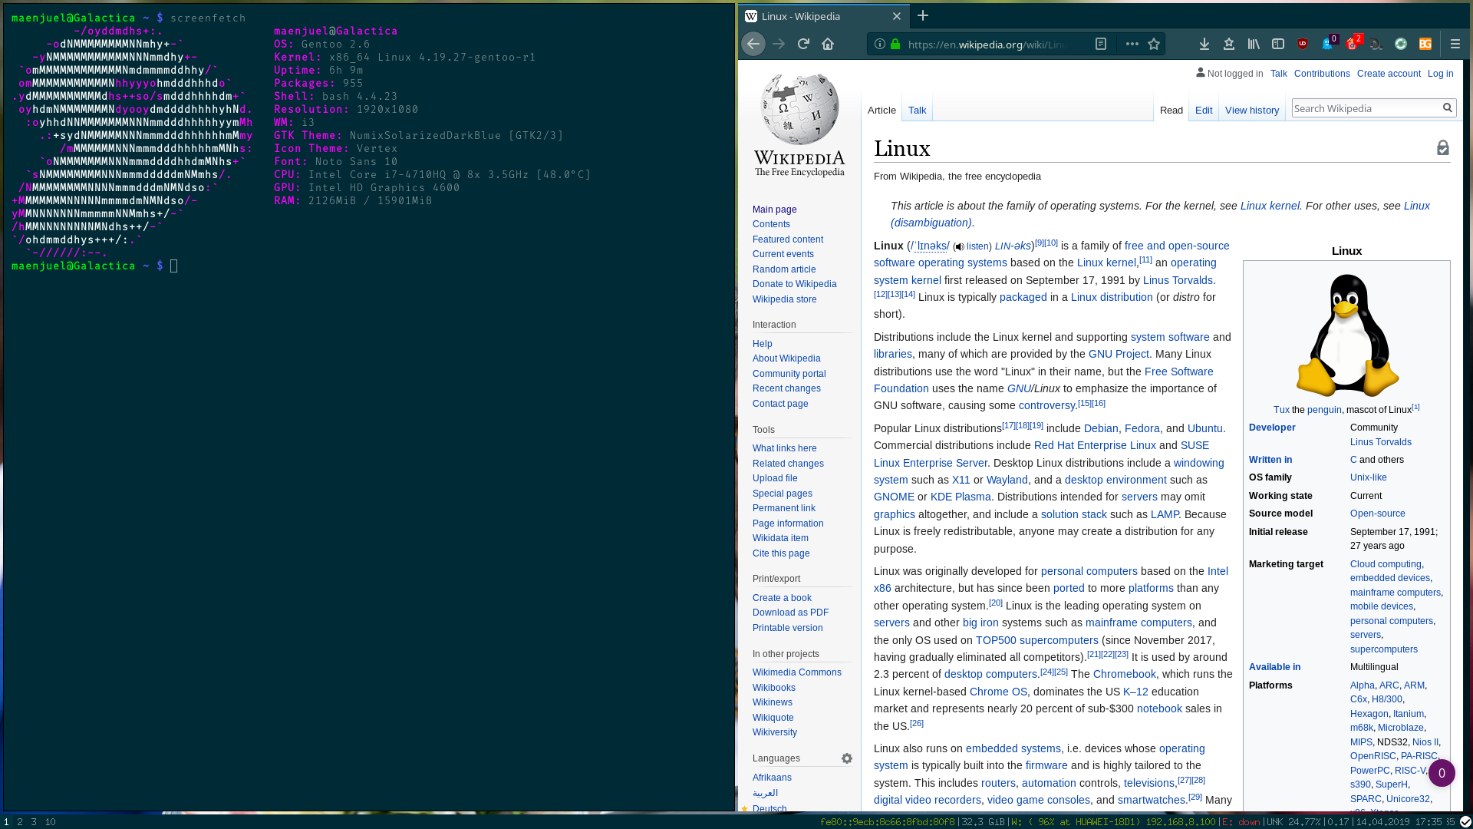This screenshot has height=829, width=1473.
Task: Open the Linus Torvalds infobox link
Action: click(x=1380, y=442)
